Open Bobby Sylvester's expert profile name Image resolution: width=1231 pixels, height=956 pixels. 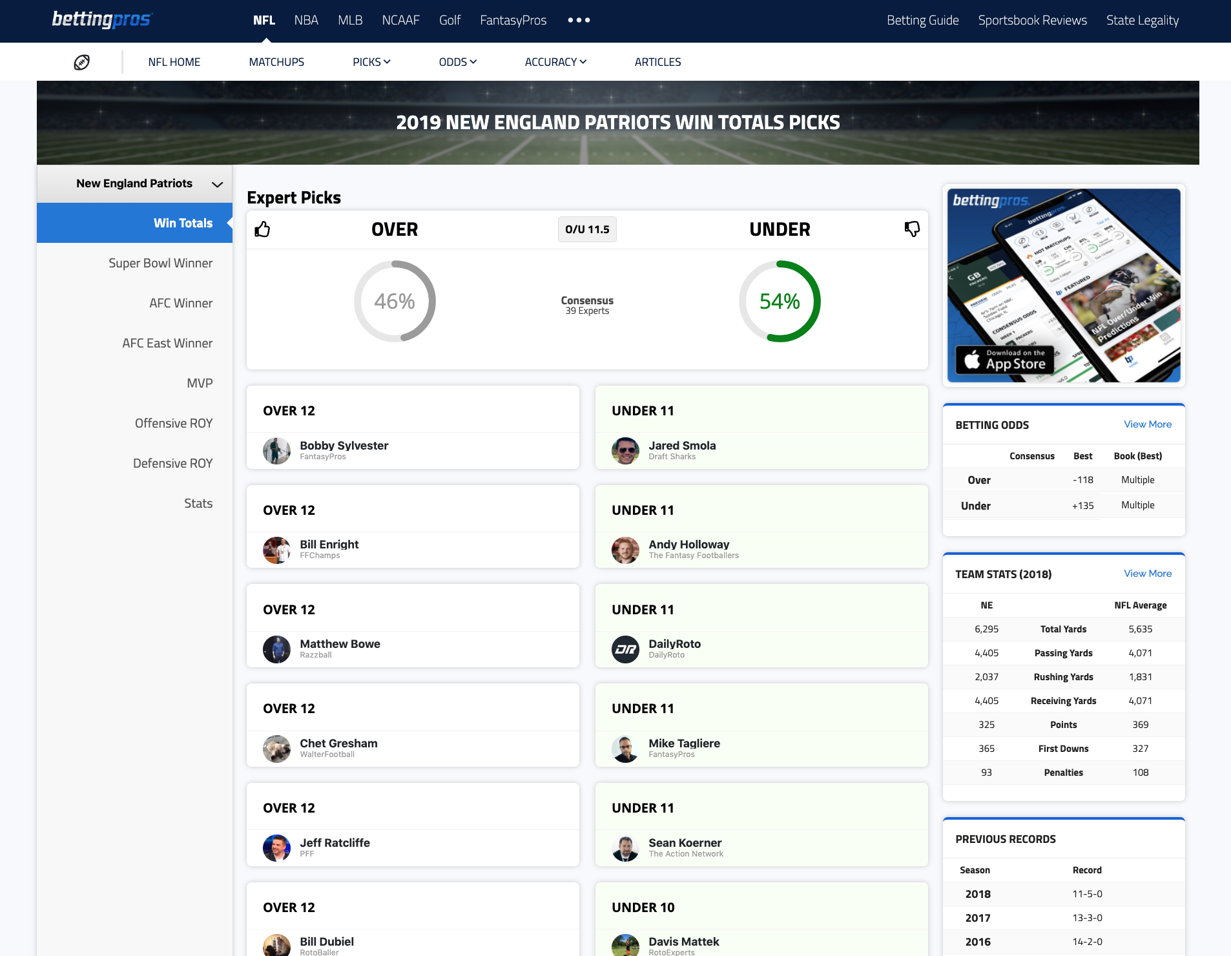(x=344, y=446)
